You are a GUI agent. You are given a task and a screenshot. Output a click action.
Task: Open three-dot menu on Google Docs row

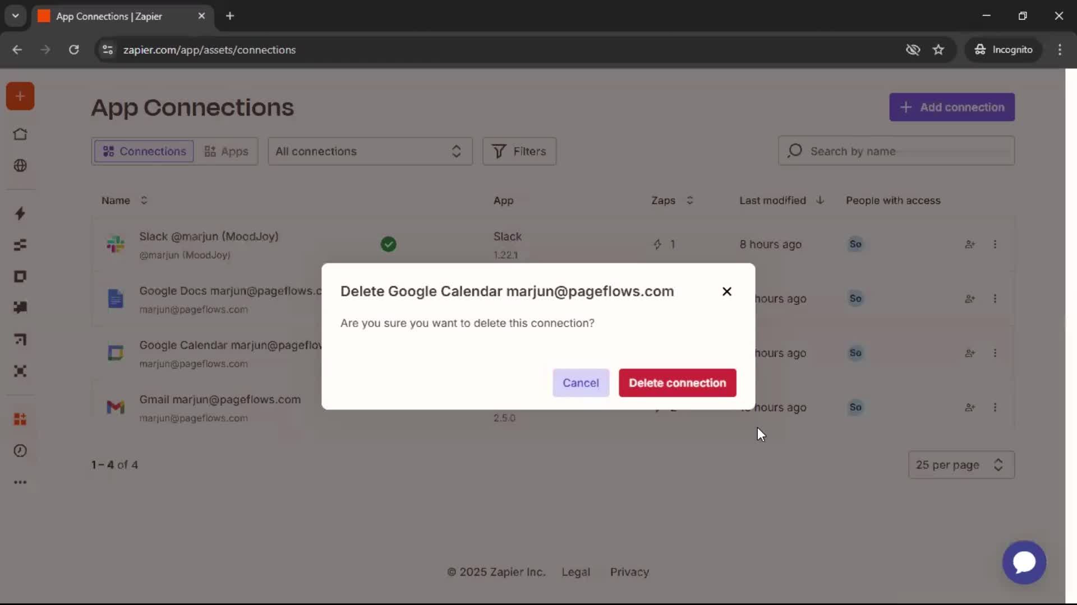coord(995,299)
